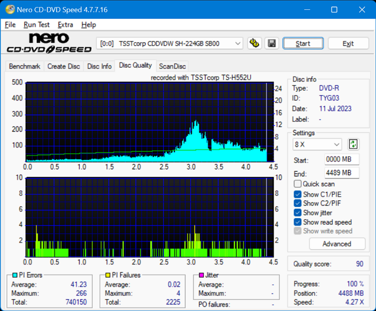The height and width of the screenshot is (311, 376).
Task: Toggle the Quick scan checkbox
Action: [297, 184]
